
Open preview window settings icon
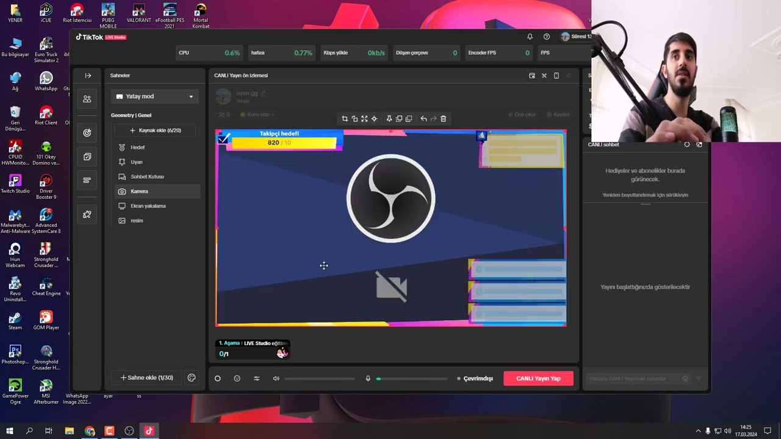tap(532, 76)
